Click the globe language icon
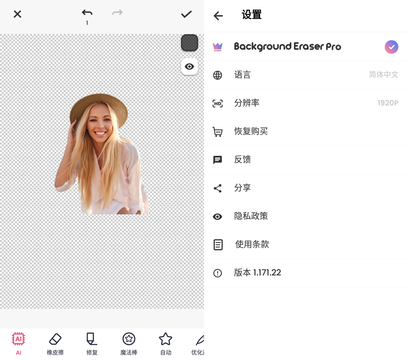This screenshot has width=408, height=362. (218, 75)
